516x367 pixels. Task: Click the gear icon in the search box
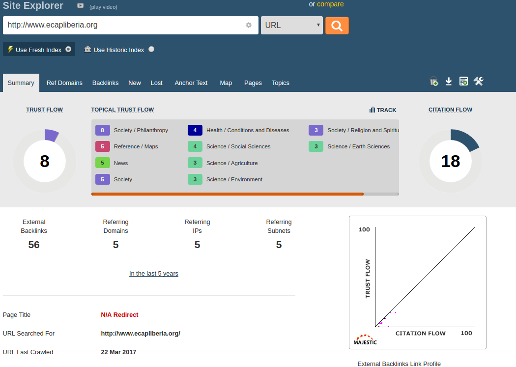[249, 26]
